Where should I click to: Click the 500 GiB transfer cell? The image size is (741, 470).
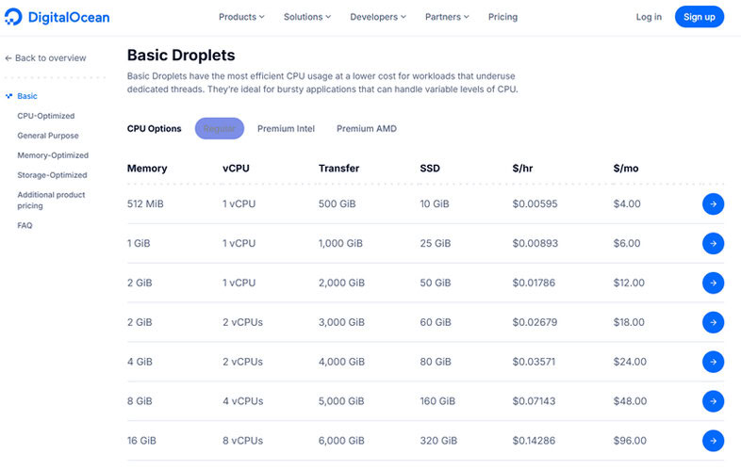[x=337, y=204]
